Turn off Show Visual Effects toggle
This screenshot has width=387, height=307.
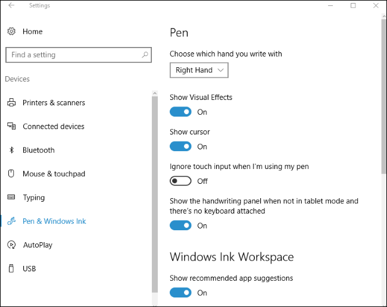(181, 112)
